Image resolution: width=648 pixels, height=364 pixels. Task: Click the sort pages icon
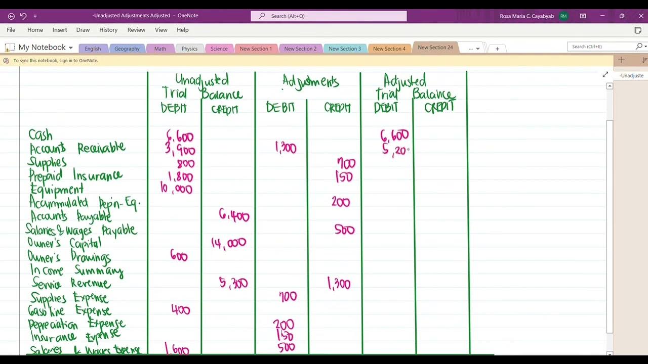pos(644,60)
